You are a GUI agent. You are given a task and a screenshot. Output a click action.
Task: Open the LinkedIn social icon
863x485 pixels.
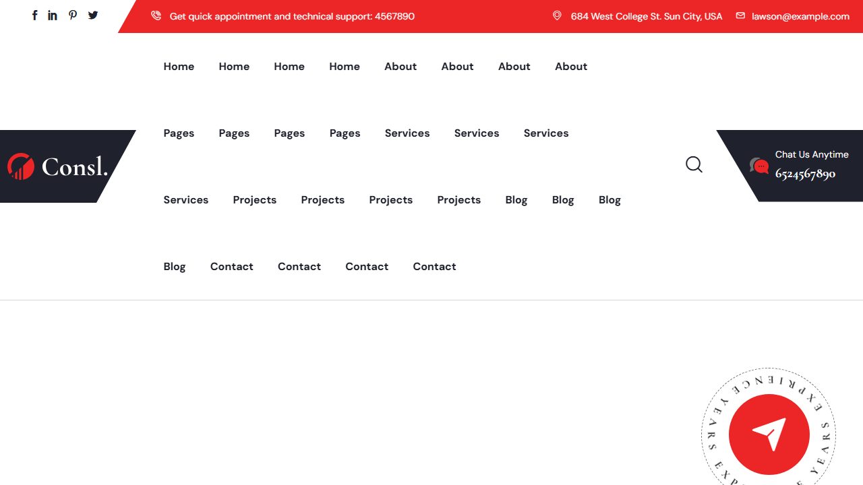point(53,15)
